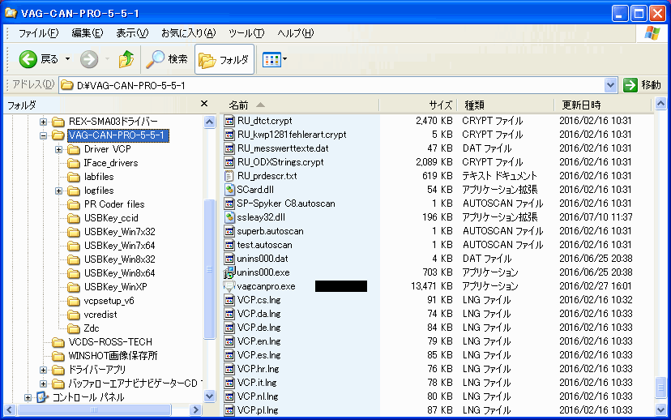Sort files by Size (サイズ) column header

[440, 105]
